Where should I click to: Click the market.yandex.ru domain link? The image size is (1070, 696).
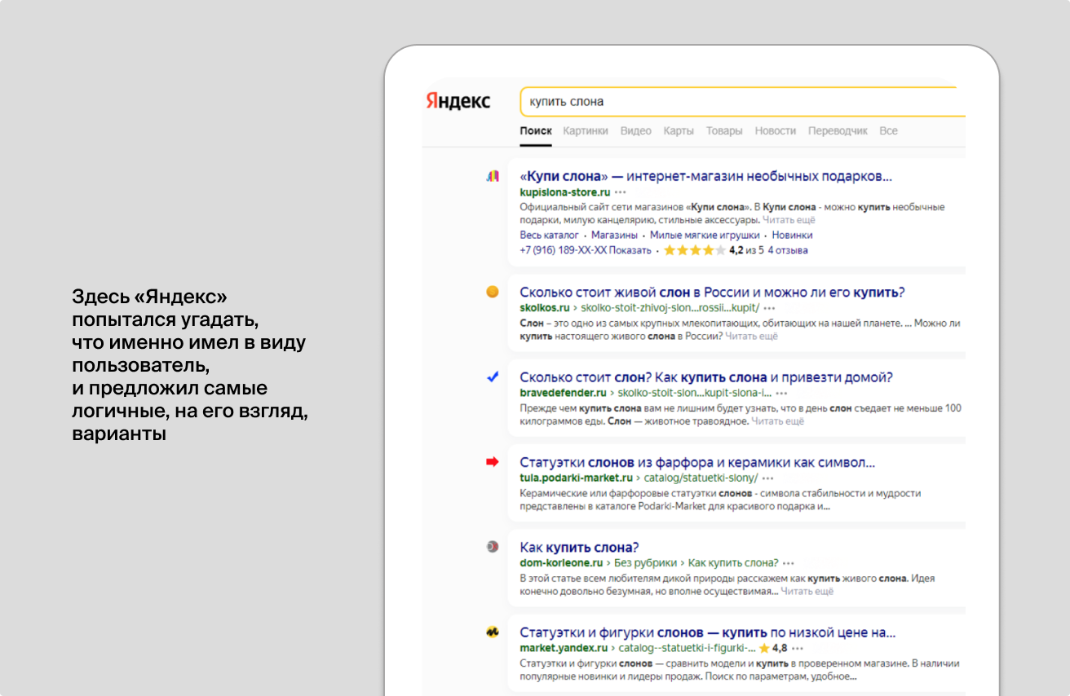[x=564, y=648]
